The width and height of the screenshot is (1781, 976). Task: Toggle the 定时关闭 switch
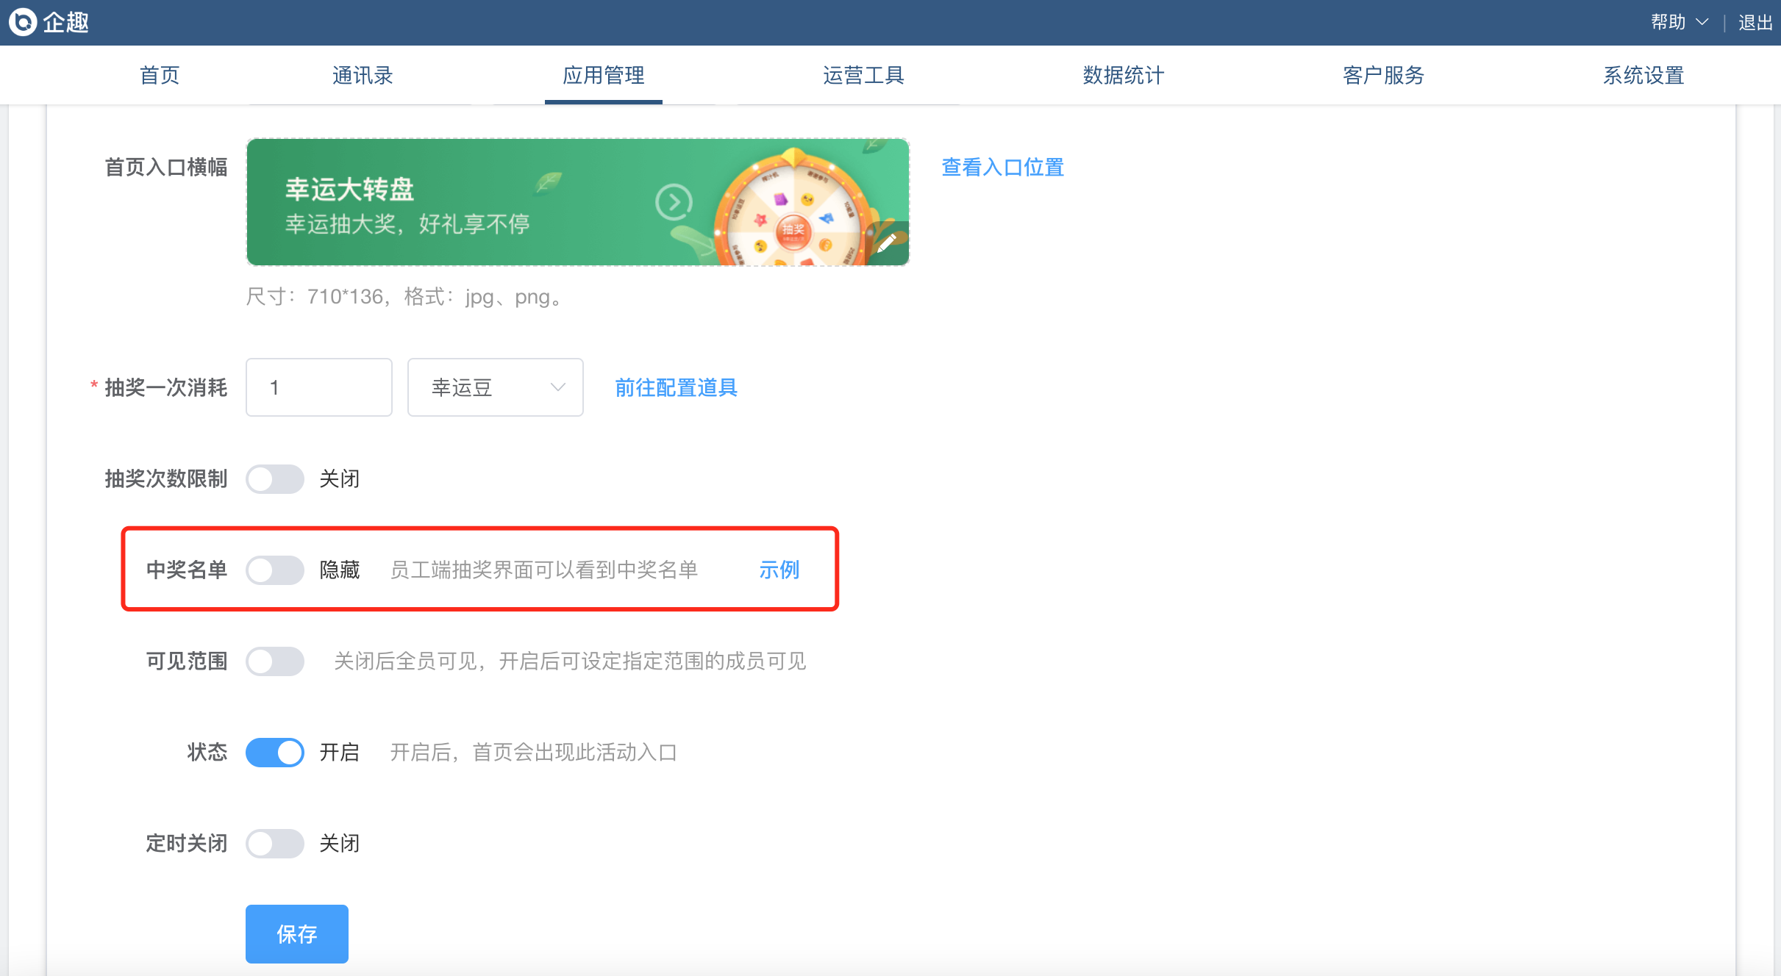click(x=274, y=844)
